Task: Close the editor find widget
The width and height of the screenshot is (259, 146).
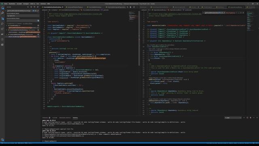Action: [243, 13]
